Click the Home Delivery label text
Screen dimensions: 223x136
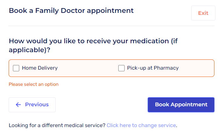click(x=40, y=68)
